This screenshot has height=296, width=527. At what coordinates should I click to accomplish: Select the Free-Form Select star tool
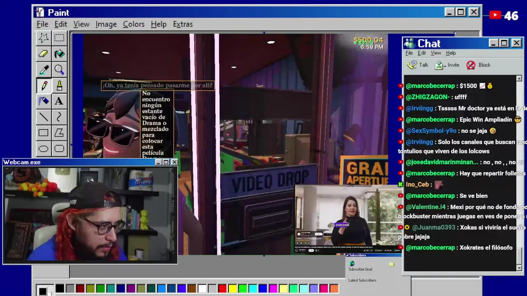tap(43, 38)
